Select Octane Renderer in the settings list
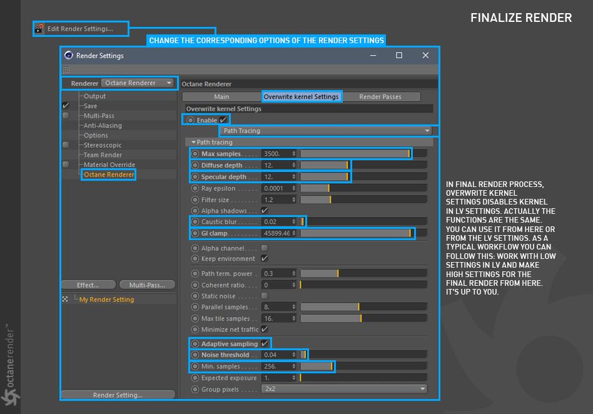Screen dimensions: 593x414 [x=109, y=174]
